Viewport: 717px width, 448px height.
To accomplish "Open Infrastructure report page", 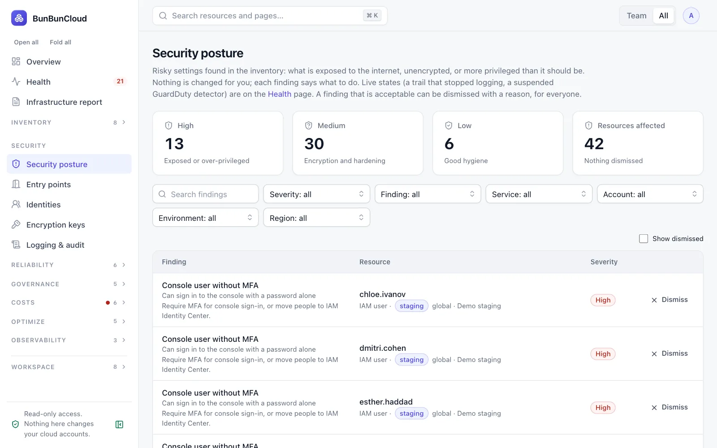I will tap(69, 102).
